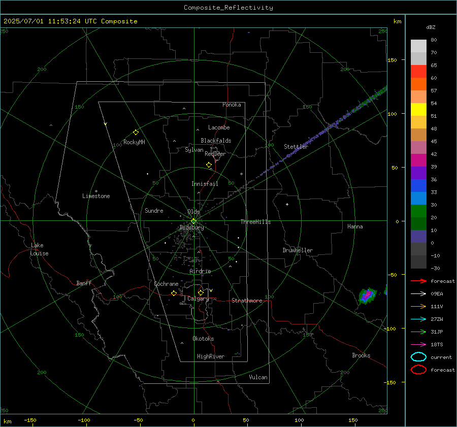457x427 pixels.
Task: Click the Sylvan label on map
Action: point(194,150)
